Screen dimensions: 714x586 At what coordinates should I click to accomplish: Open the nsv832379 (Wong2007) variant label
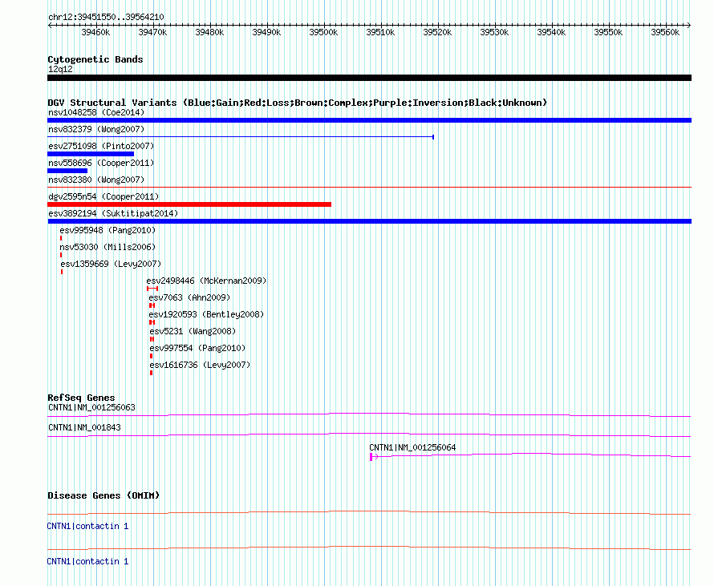[96, 129]
